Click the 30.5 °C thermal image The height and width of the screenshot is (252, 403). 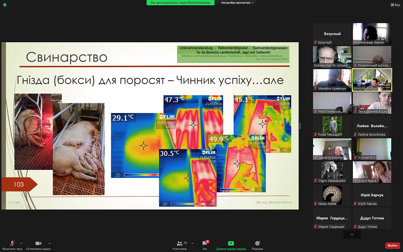coord(188,178)
